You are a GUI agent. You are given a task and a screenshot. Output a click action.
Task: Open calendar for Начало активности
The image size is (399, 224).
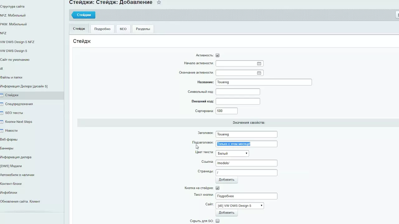tap(259, 63)
